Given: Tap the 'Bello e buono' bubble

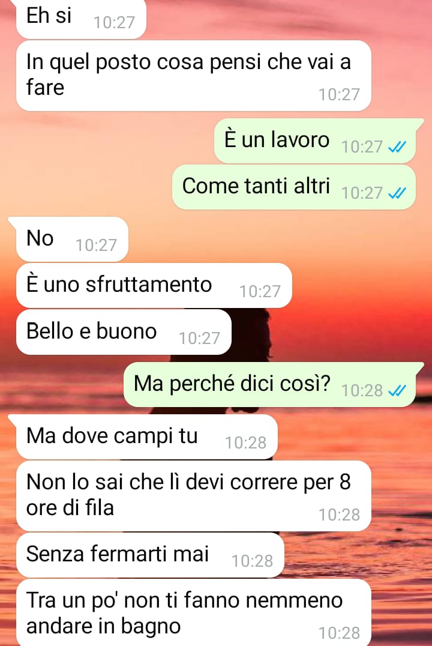Looking at the screenshot, I should [124, 332].
